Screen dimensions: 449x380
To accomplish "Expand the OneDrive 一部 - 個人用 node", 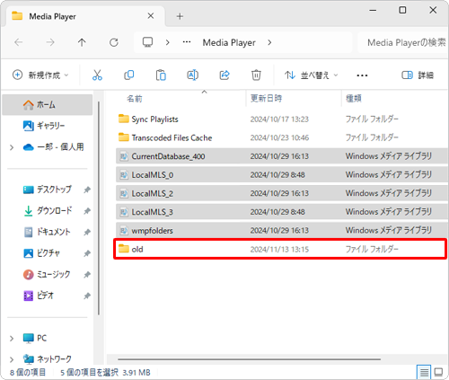I will point(12,147).
